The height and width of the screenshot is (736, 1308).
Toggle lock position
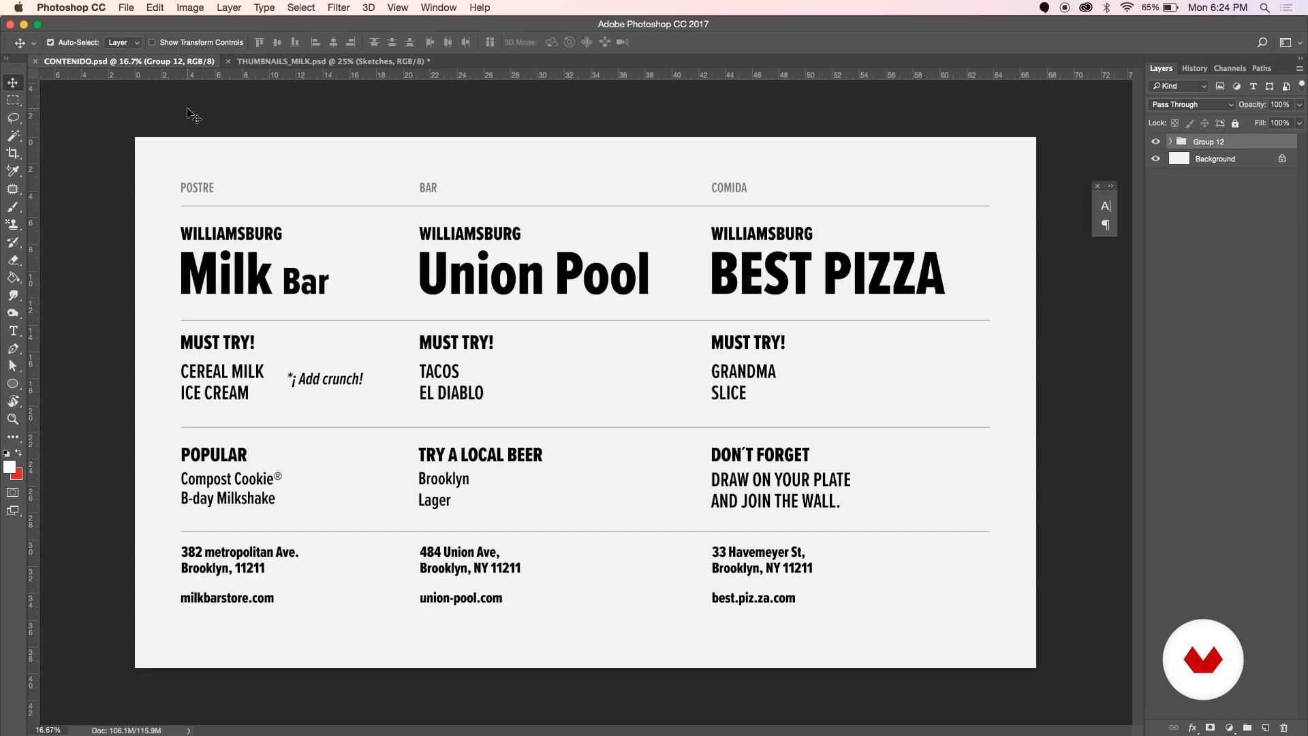click(x=1204, y=123)
